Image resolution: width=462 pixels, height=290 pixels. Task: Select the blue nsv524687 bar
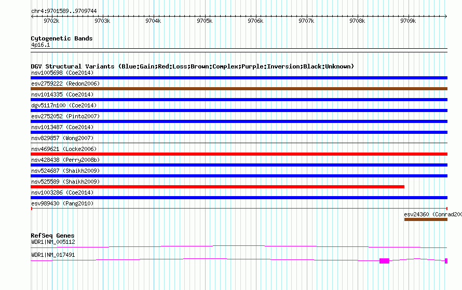239,176
